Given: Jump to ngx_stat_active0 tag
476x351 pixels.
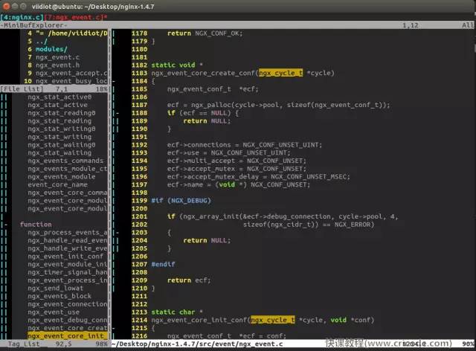Looking at the screenshot, I should 59,97.
